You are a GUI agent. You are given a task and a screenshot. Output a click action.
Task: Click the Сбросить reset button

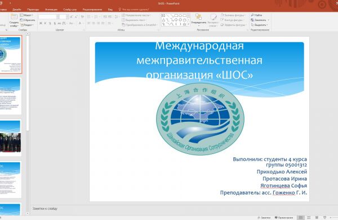(28, 20)
